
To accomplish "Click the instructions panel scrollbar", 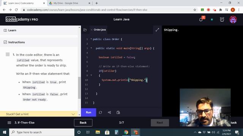I will 79,88.
